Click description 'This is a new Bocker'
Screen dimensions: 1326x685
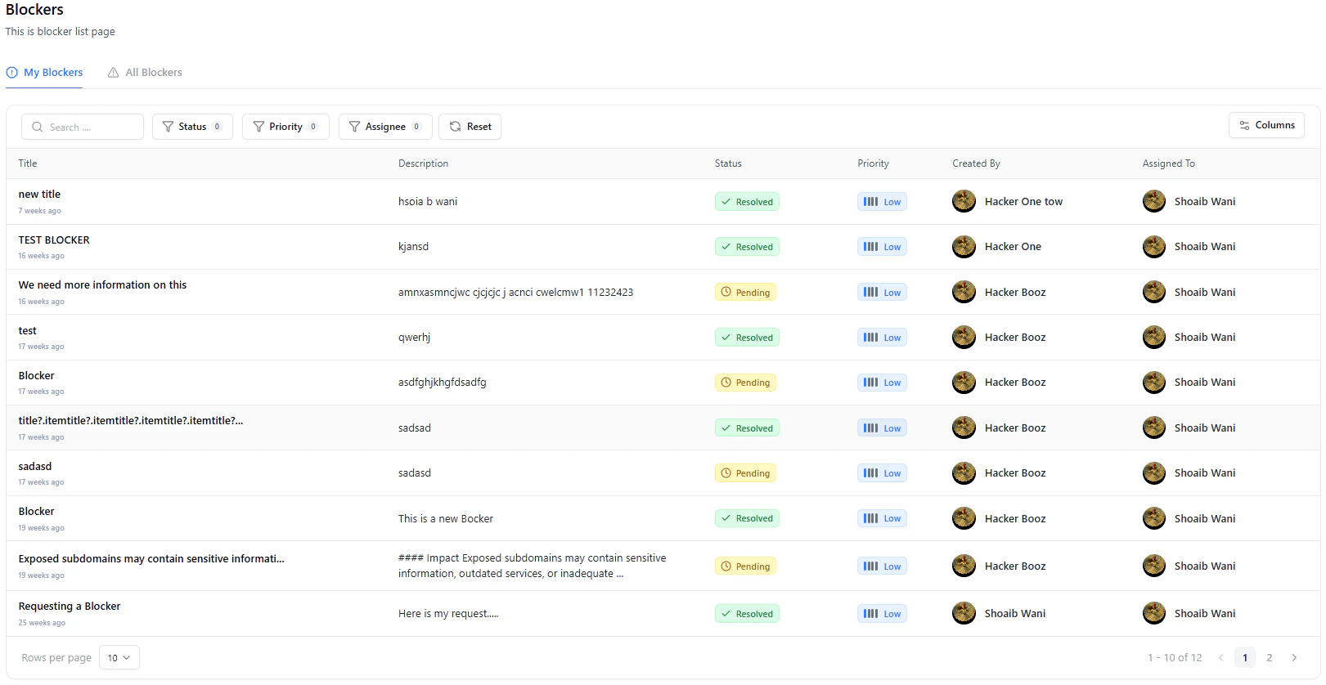(x=446, y=519)
